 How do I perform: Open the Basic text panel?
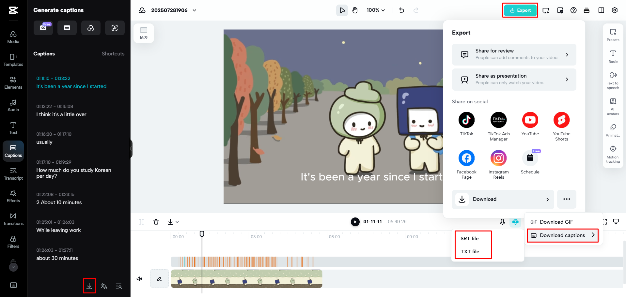[x=613, y=57]
